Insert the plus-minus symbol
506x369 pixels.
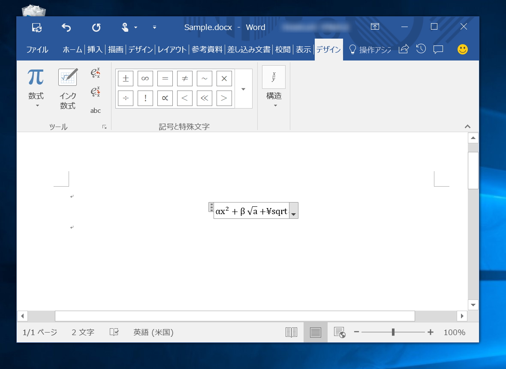click(x=125, y=79)
